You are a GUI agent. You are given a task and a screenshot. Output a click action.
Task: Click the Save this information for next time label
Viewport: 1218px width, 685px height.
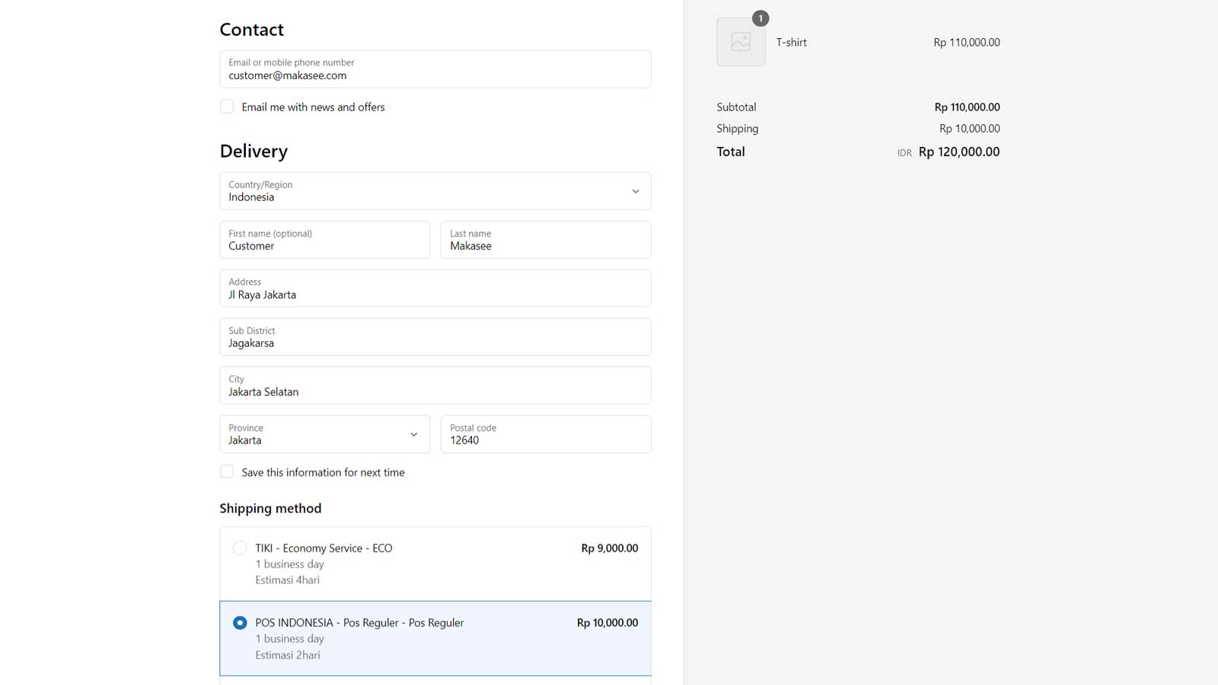323,473
